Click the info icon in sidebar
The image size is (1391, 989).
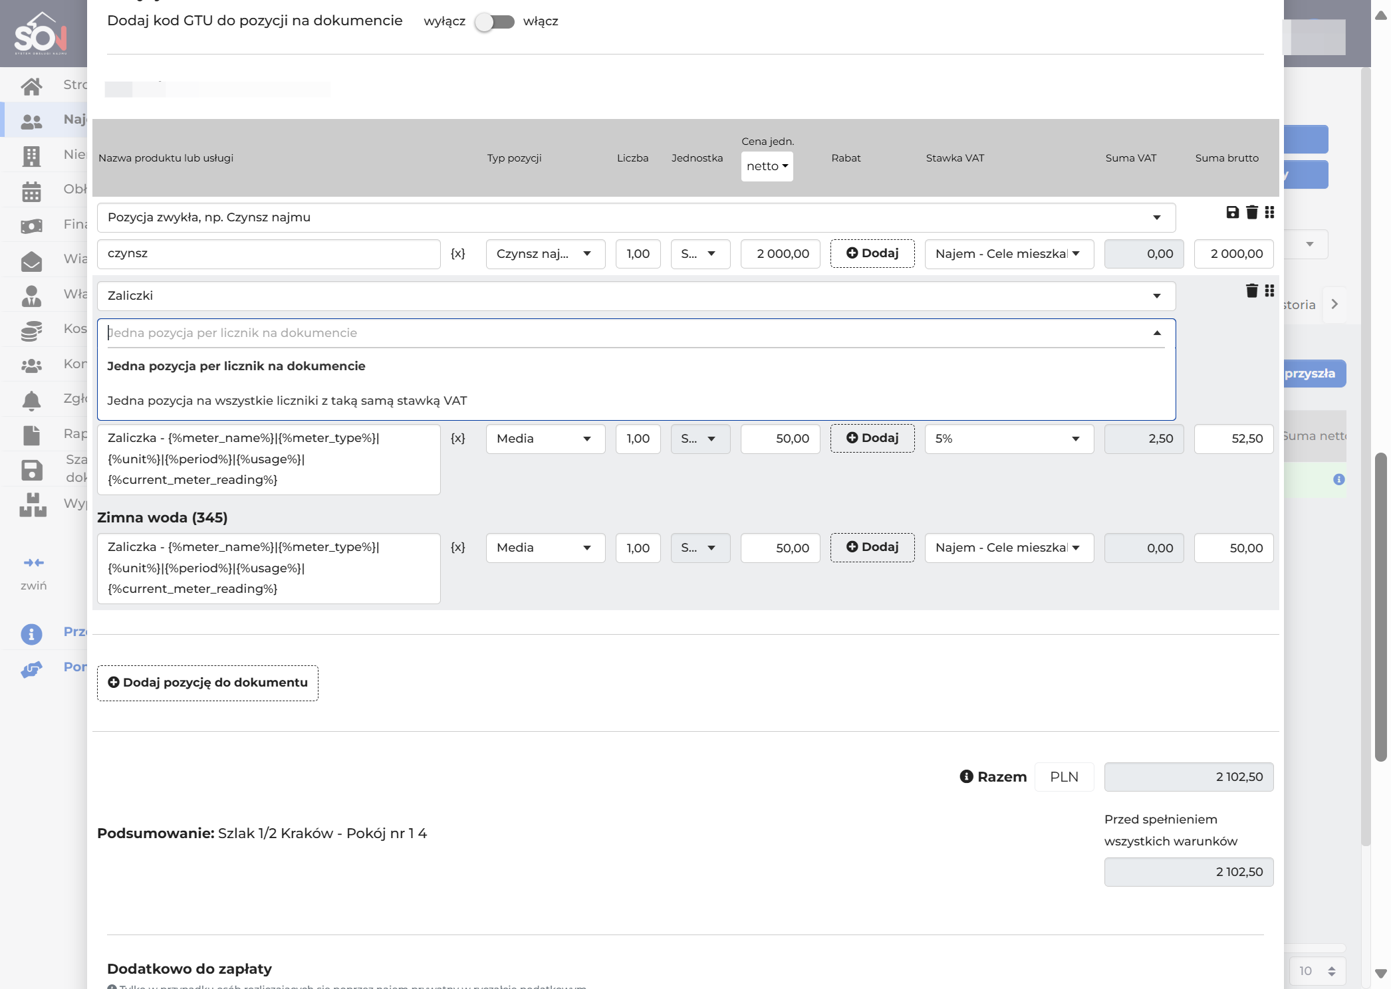click(x=31, y=633)
